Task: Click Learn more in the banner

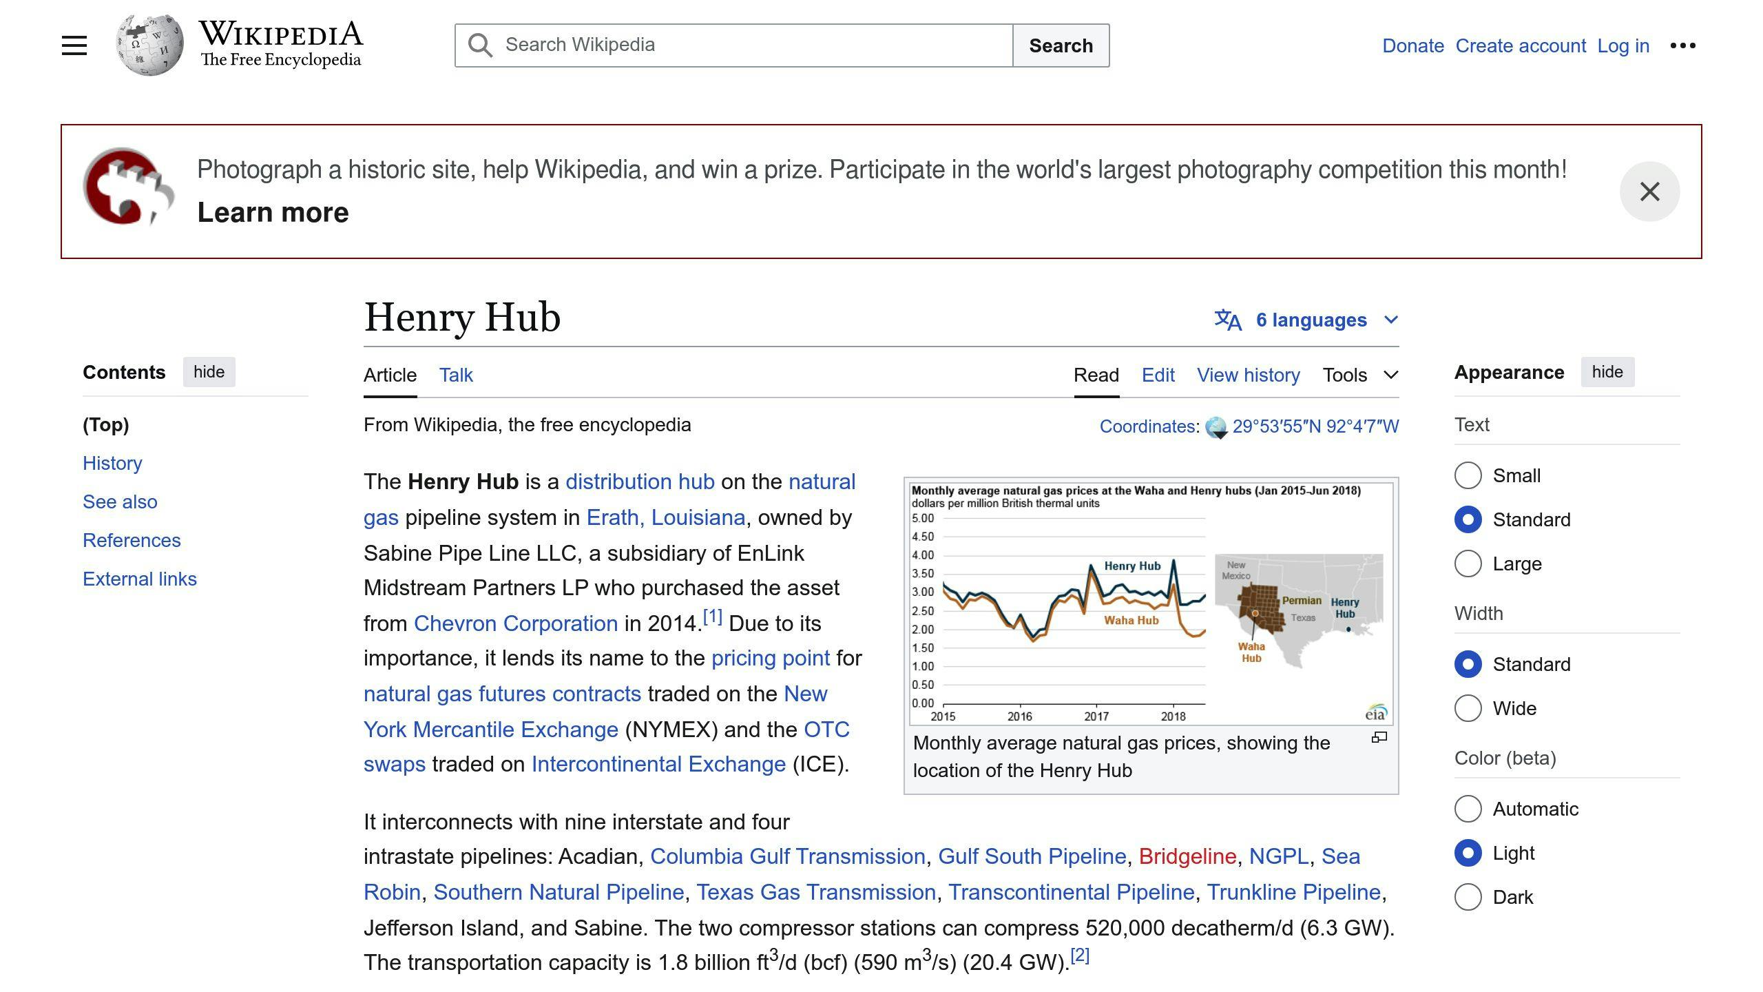Action: [273, 212]
